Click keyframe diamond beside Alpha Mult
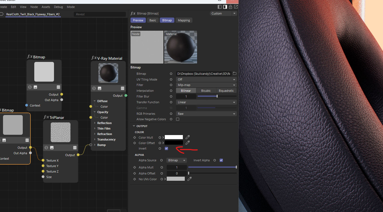The image size is (383, 212). (x=135, y=167)
